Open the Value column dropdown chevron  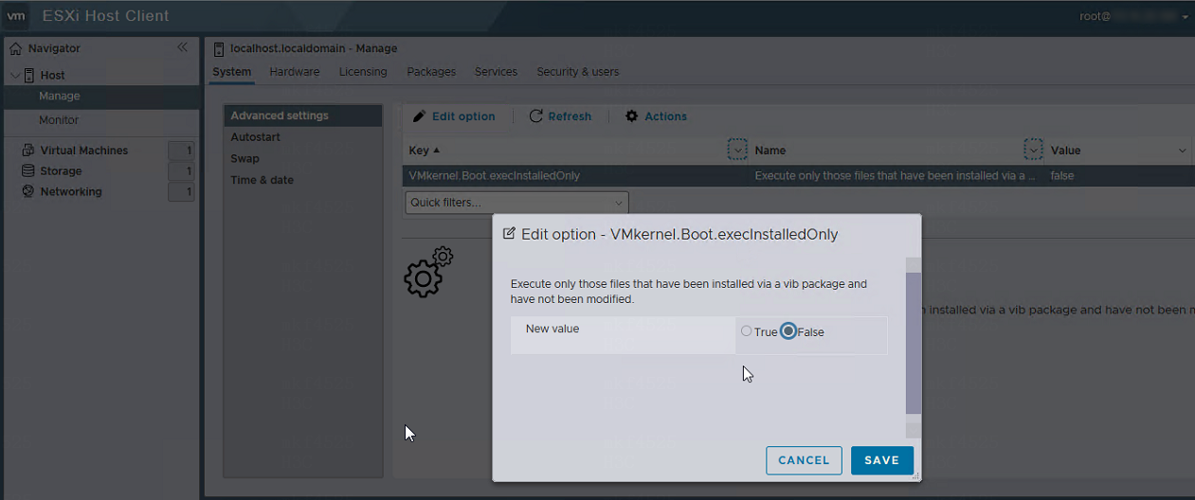[1182, 151]
